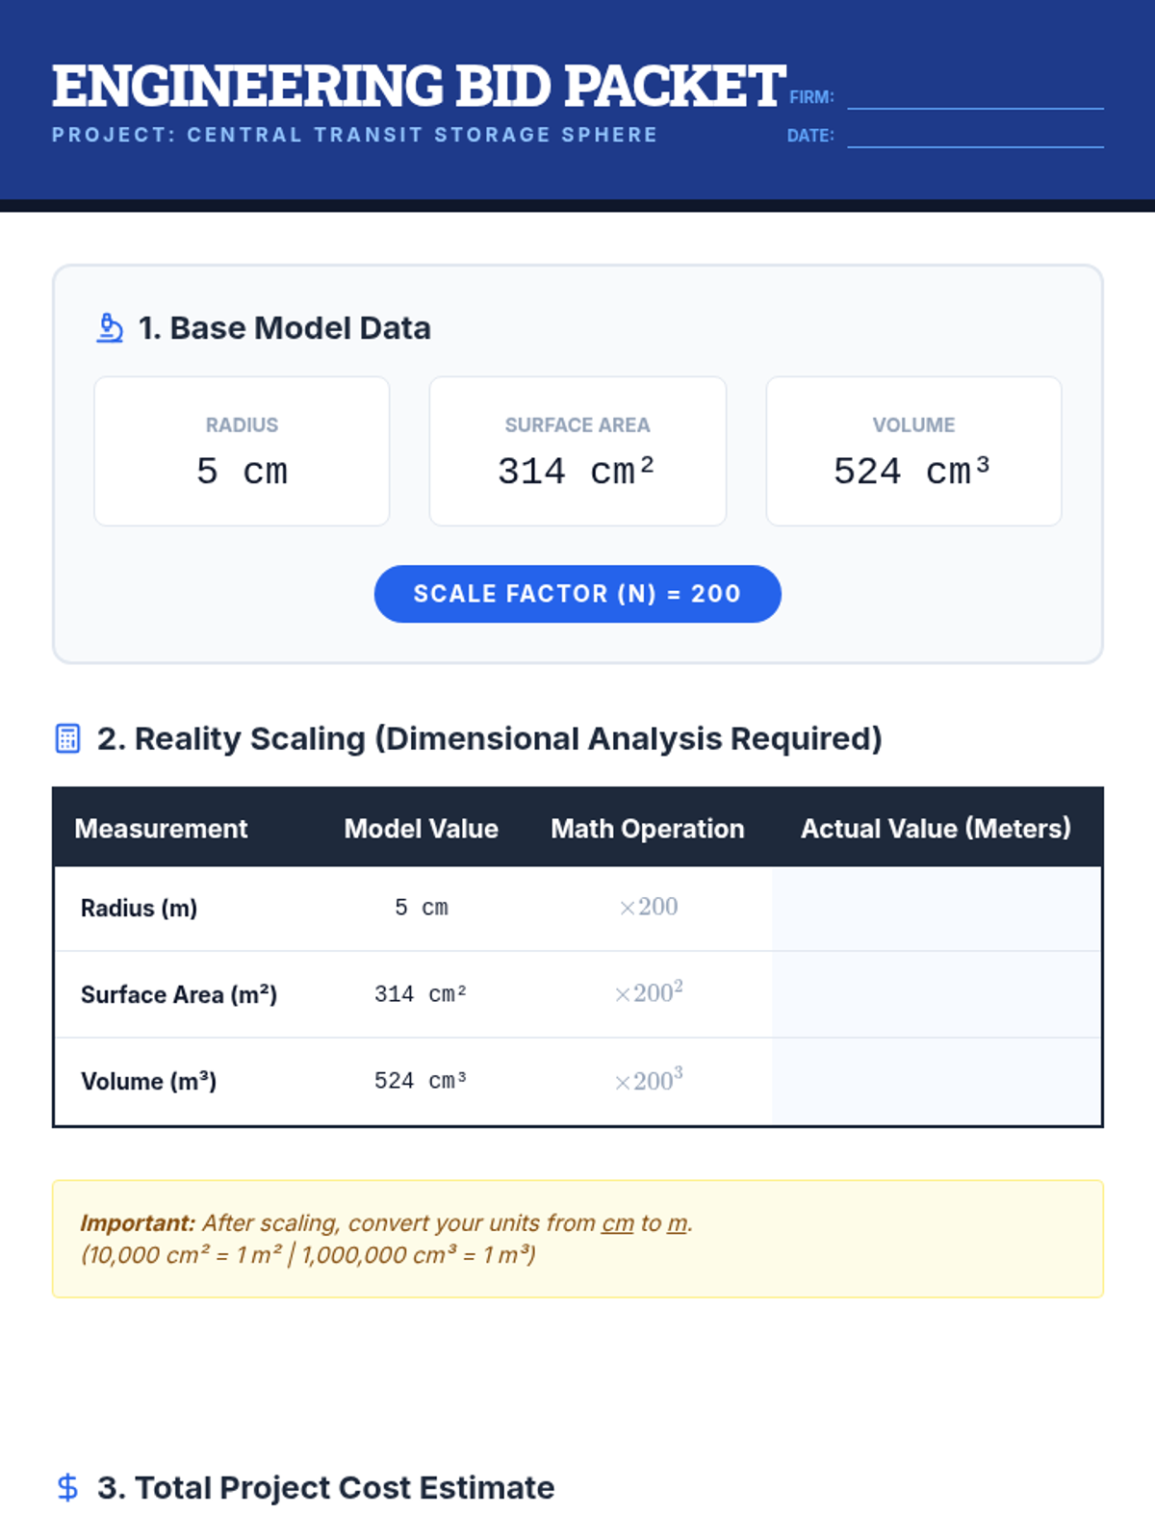The image size is (1155, 1540).
Task: Click the Actual Value cell for Volume
Action: [x=936, y=1081]
